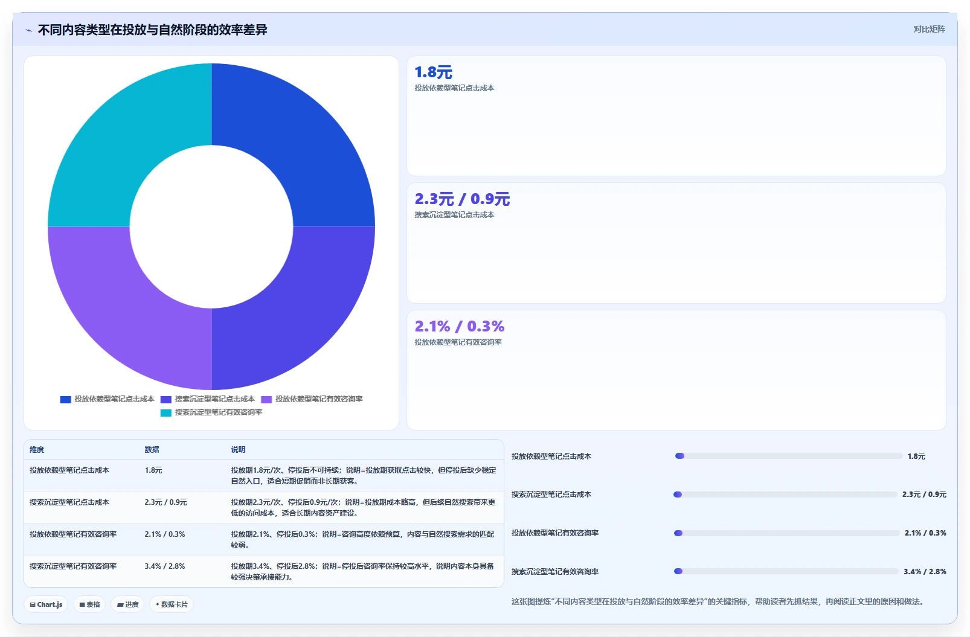The image size is (970, 637).
Task: Click explanation starting 投放期3.4%
Action: (x=363, y=572)
